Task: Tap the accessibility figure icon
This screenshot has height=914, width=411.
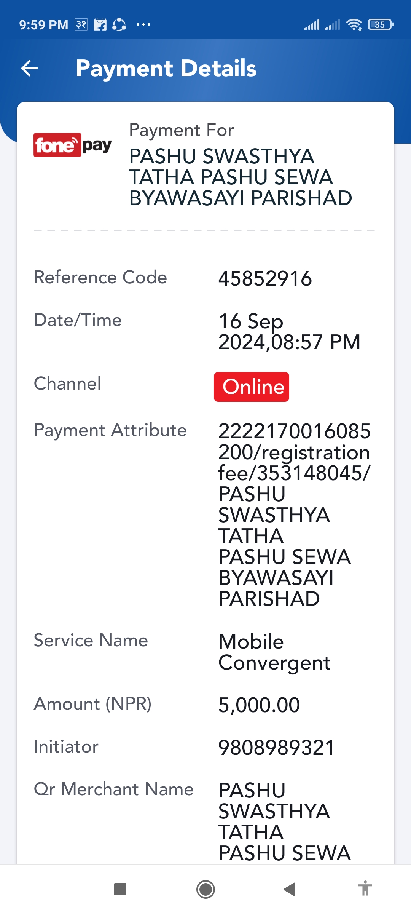Action: pos(365,888)
